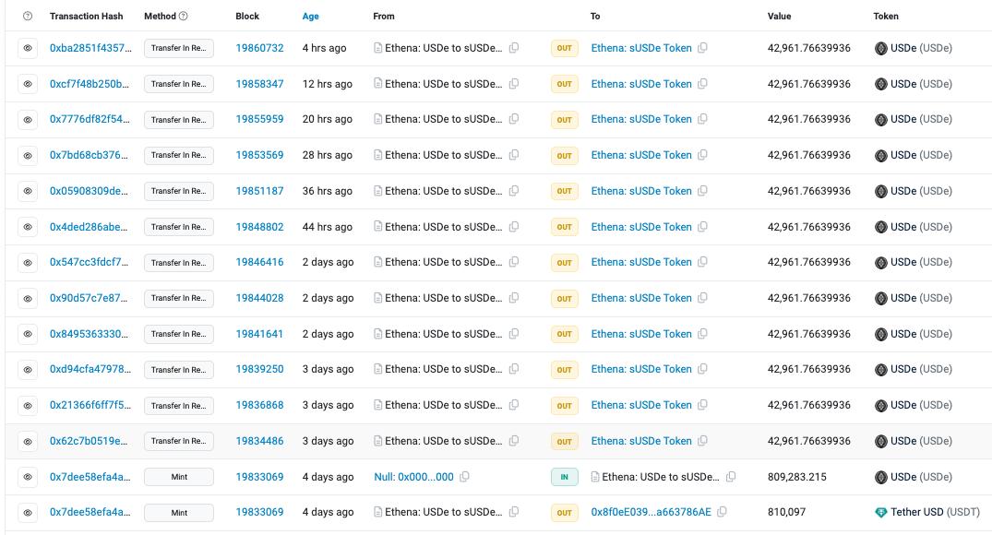Open transaction hash 0x7bd68cb376
Screen dimensions: 992x535
(x=90, y=155)
